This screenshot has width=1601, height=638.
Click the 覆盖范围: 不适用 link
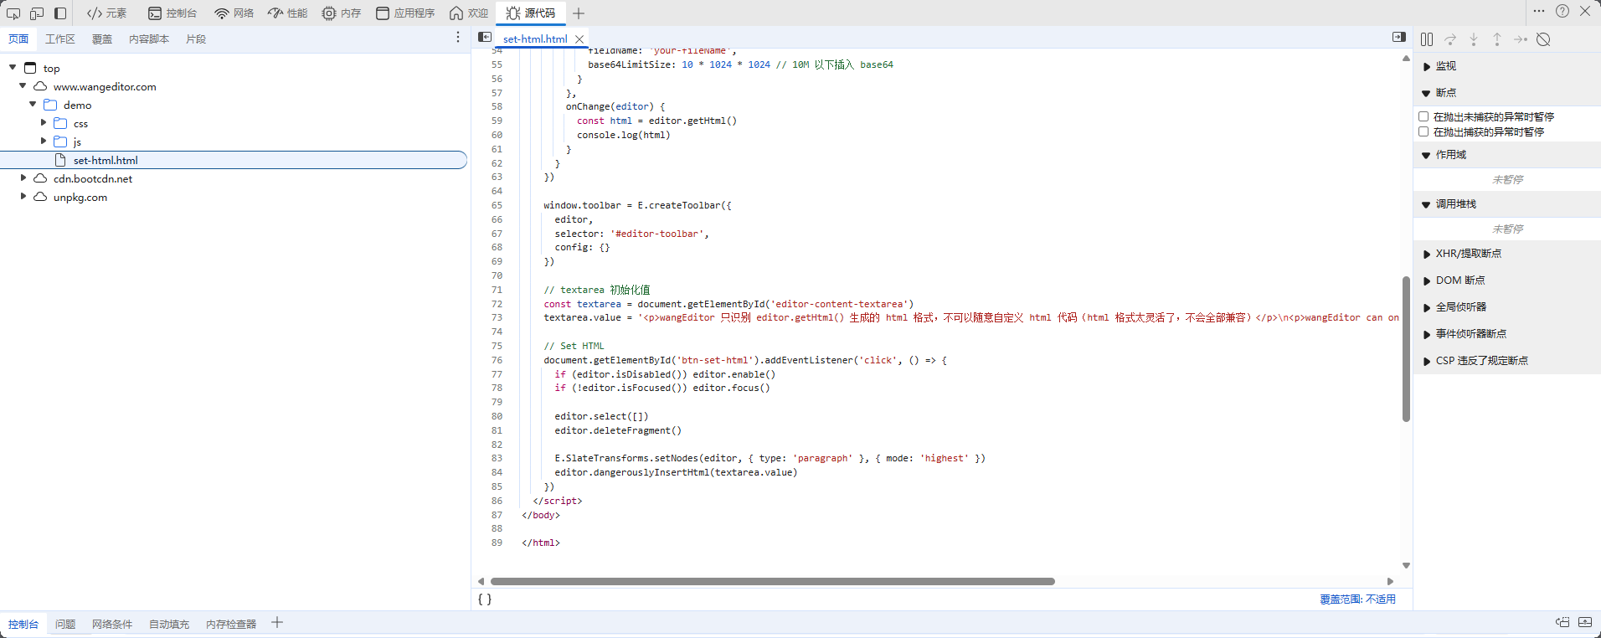pyautogui.click(x=1357, y=599)
